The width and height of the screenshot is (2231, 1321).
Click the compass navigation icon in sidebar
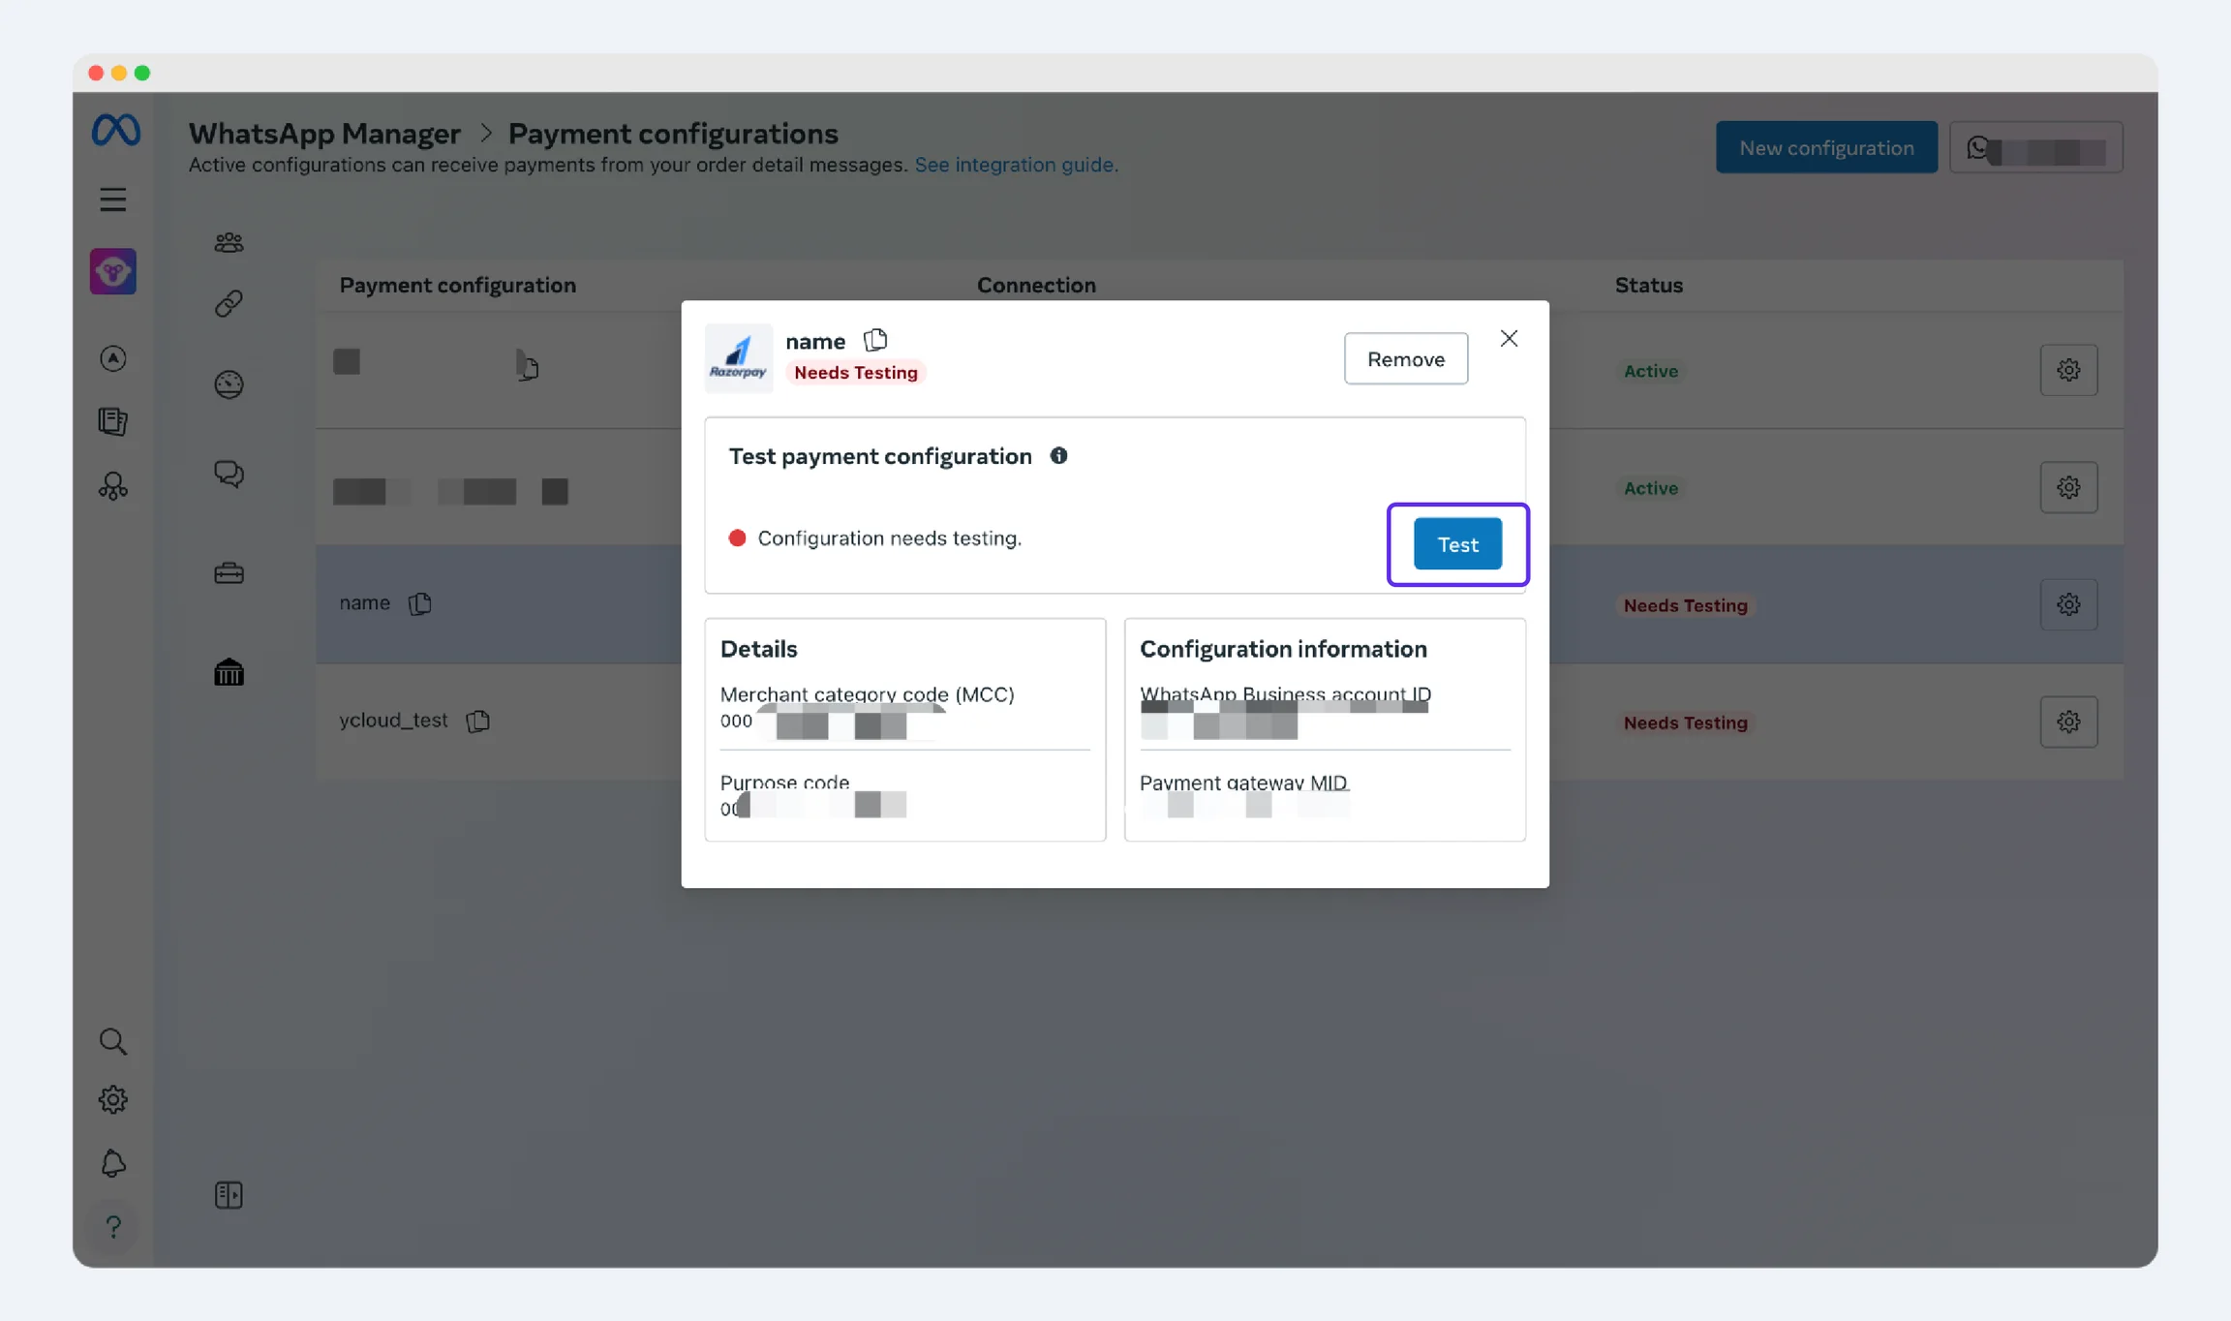point(113,358)
